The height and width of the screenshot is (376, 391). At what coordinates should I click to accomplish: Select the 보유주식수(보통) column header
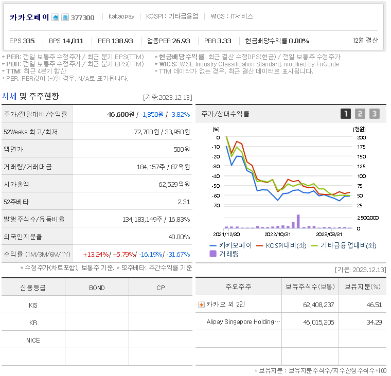pyautogui.click(x=310, y=287)
